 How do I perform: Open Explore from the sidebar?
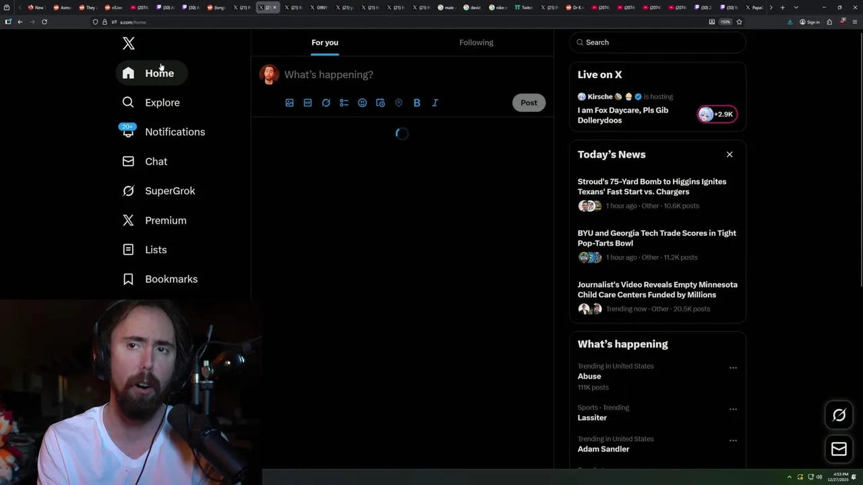click(151, 102)
